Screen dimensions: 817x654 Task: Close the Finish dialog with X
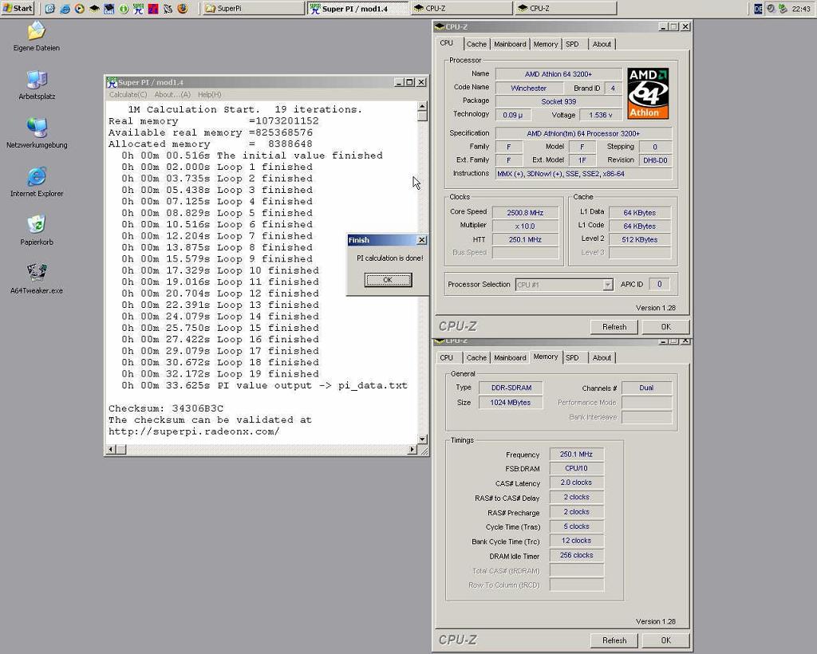pyautogui.click(x=422, y=240)
